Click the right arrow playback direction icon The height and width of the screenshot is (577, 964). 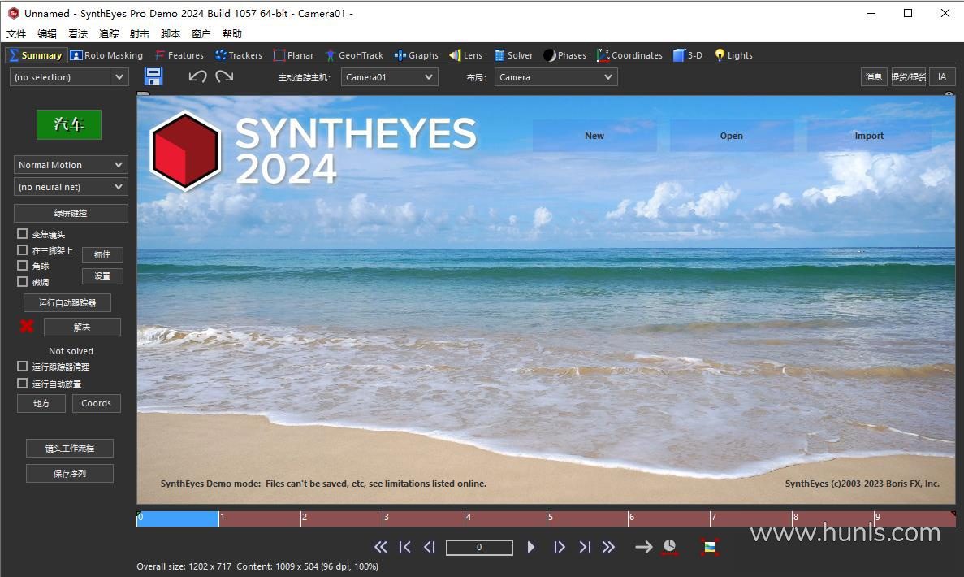click(x=644, y=547)
